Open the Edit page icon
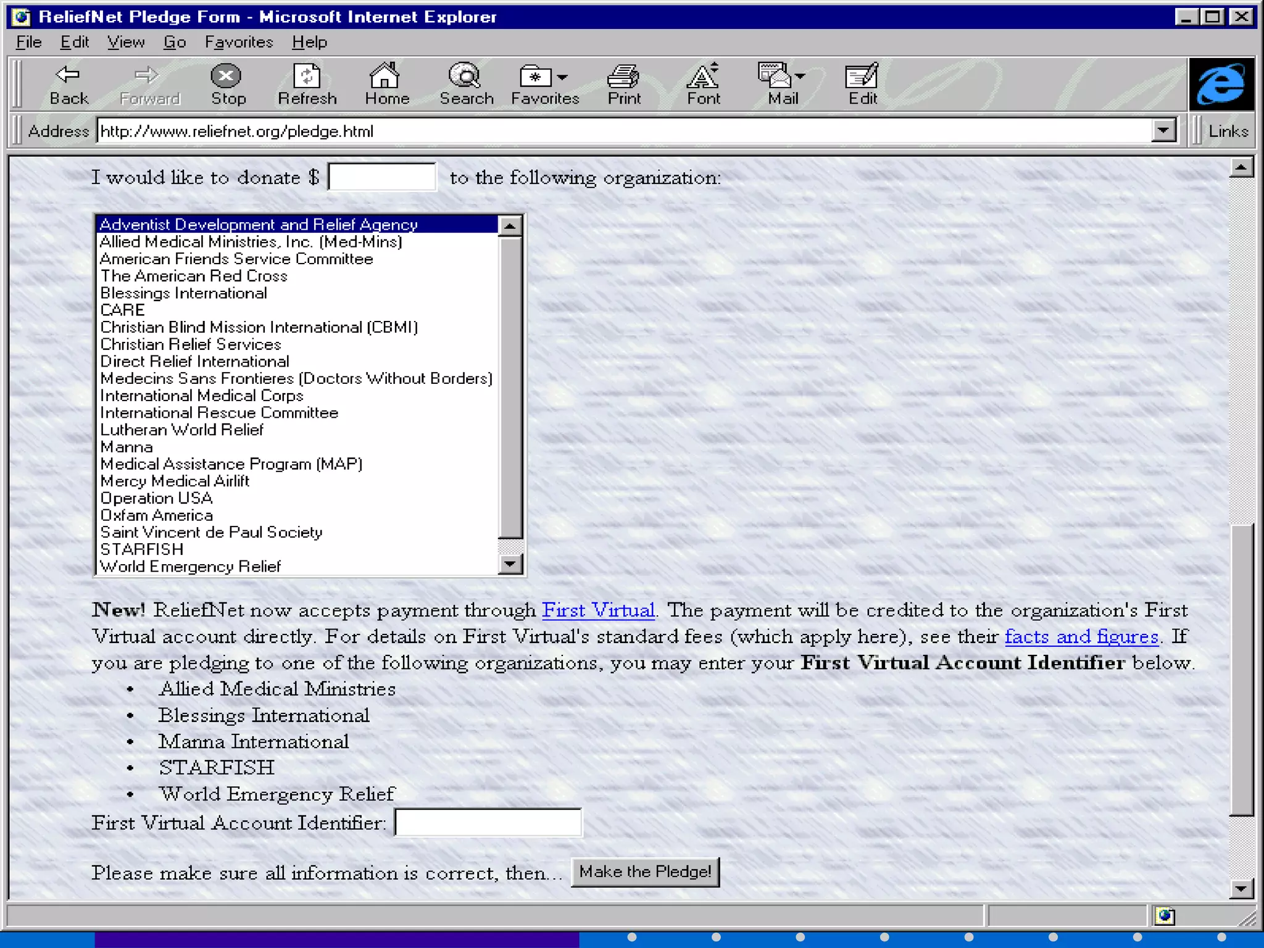 862,83
